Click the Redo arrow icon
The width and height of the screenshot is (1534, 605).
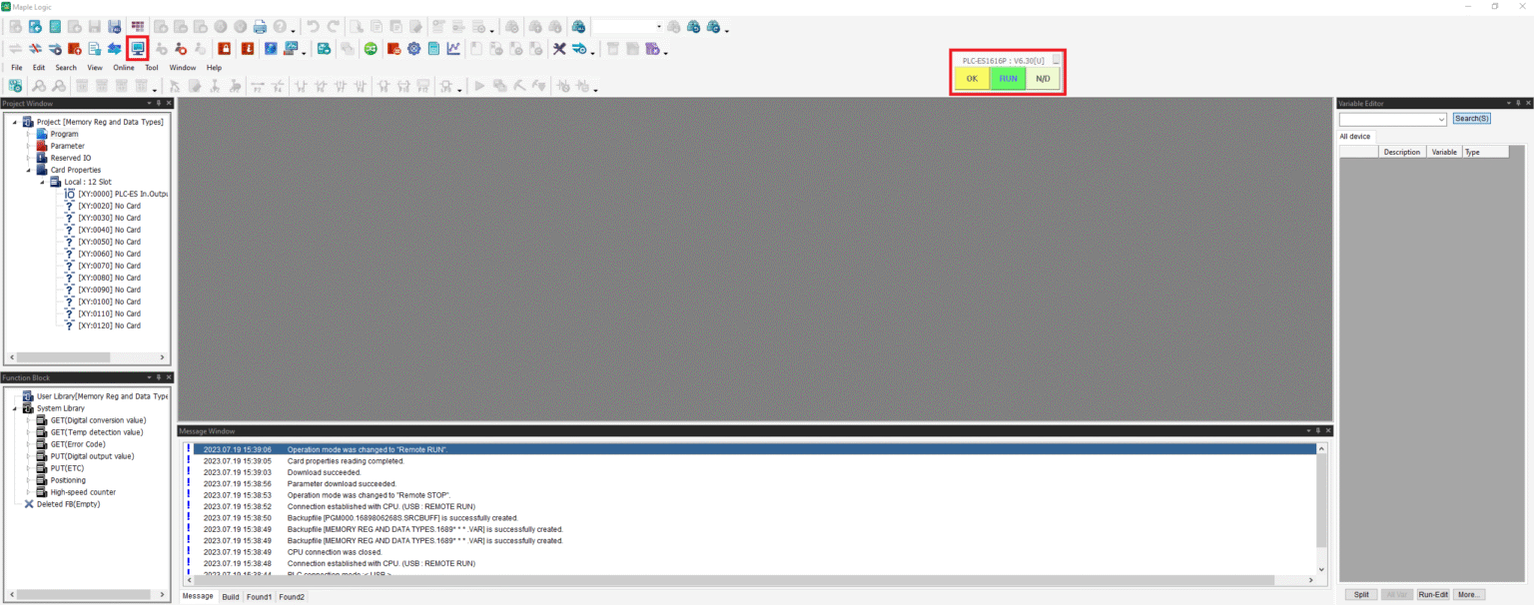click(332, 26)
